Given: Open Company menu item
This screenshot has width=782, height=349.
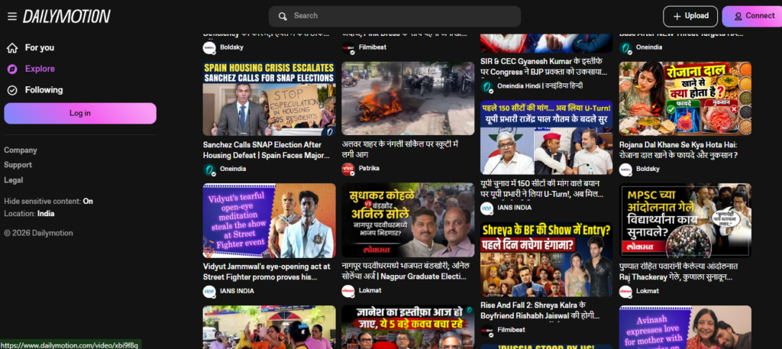Looking at the screenshot, I should tap(21, 150).
